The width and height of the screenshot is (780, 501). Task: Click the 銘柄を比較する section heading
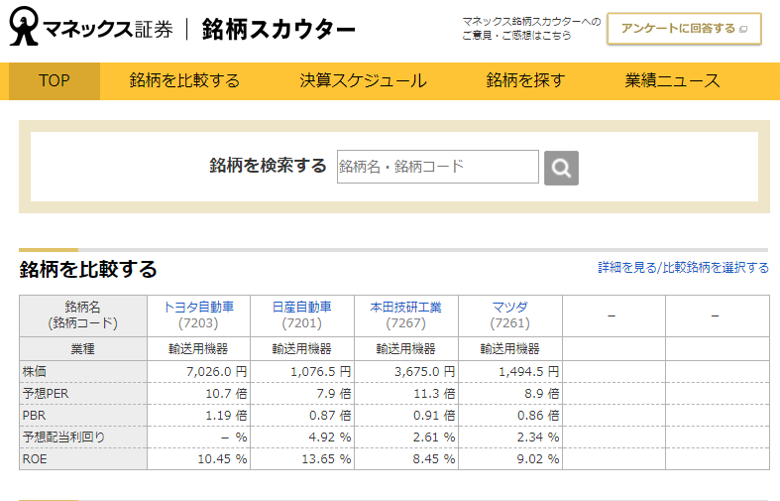pos(88,269)
